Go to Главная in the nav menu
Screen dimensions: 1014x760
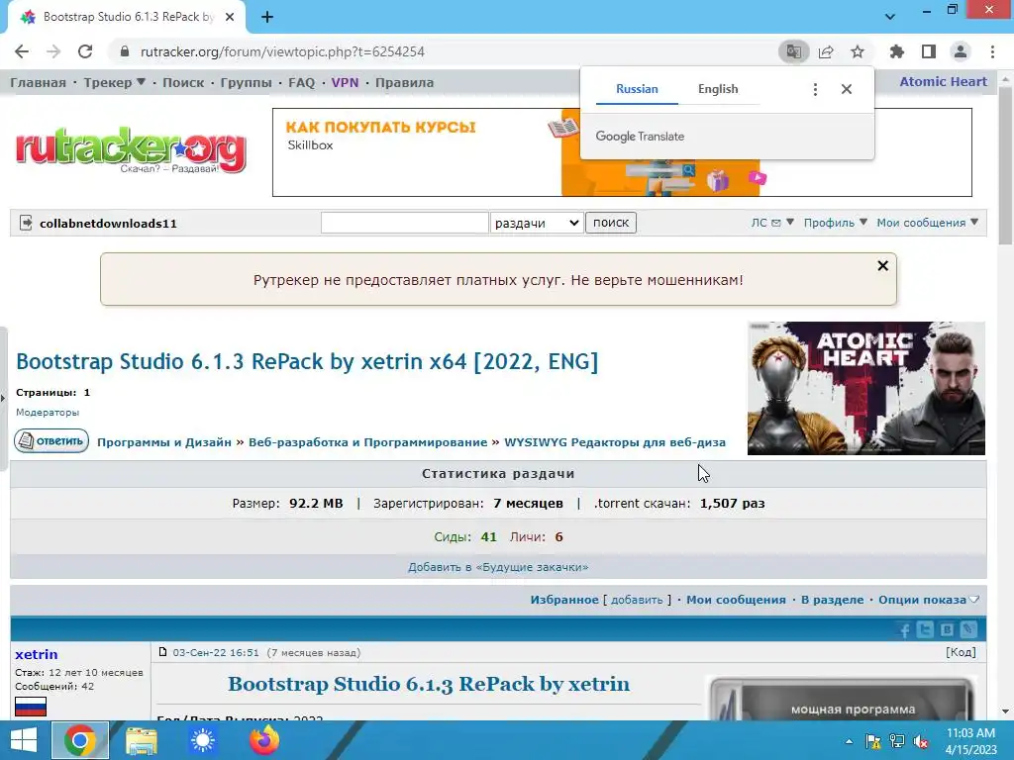(39, 83)
